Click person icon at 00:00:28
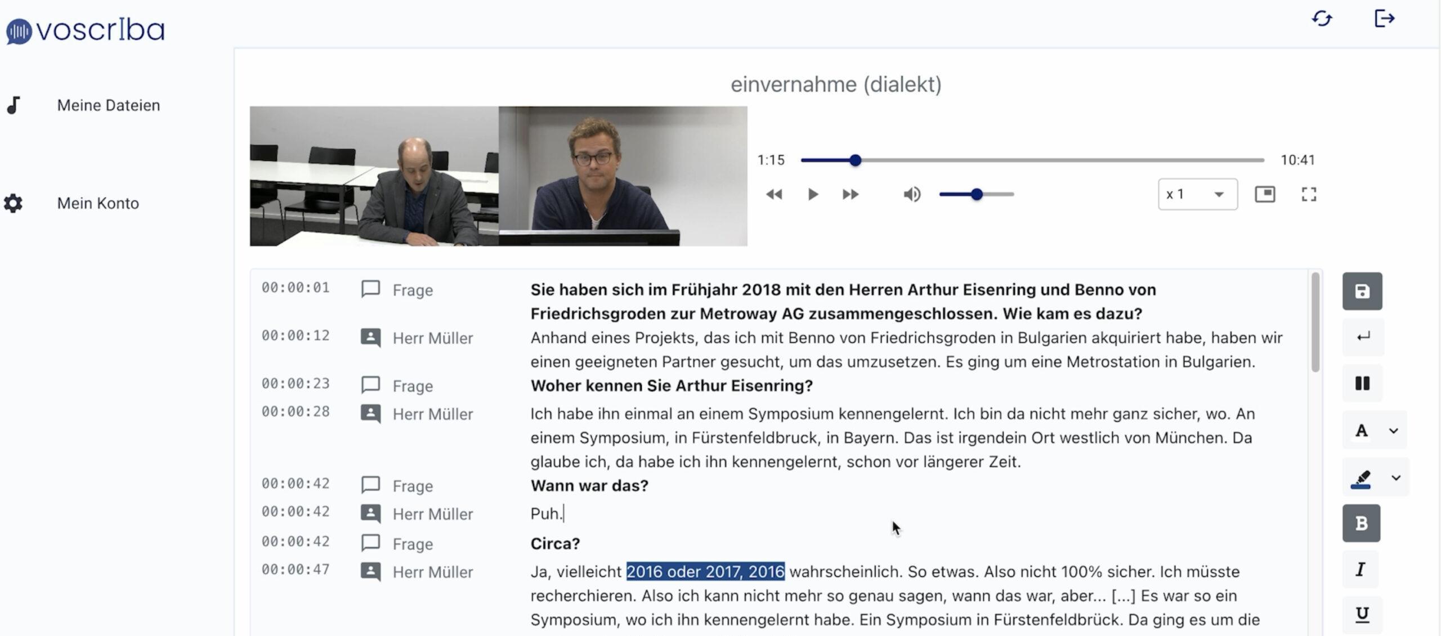This screenshot has height=636, width=1441. pos(370,414)
